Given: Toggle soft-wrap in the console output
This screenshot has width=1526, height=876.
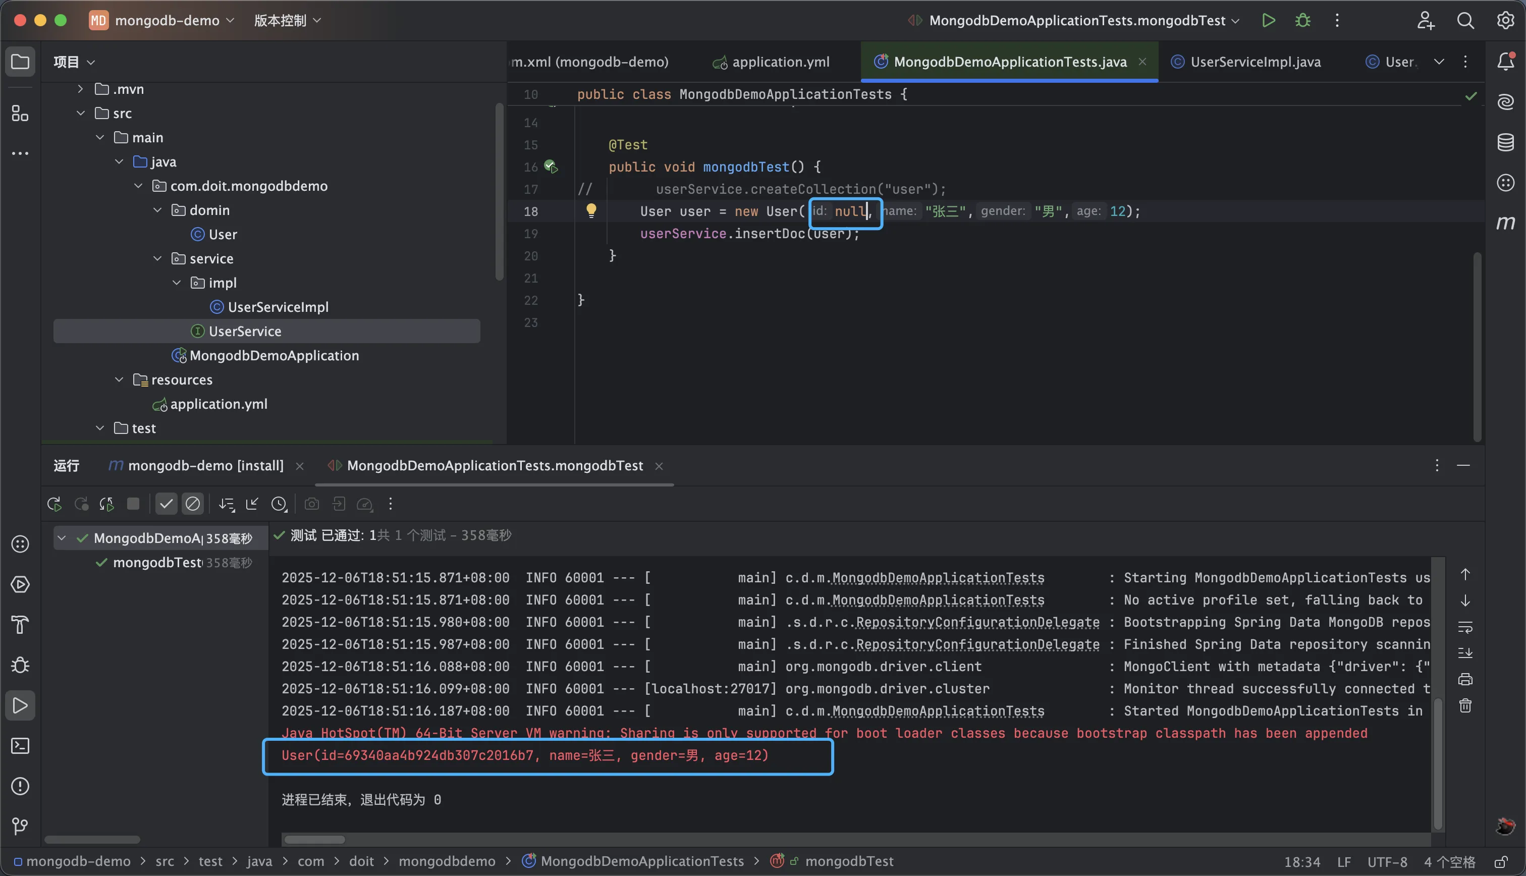Looking at the screenshot, I should pyautogui.click(x=1465, y=627).
